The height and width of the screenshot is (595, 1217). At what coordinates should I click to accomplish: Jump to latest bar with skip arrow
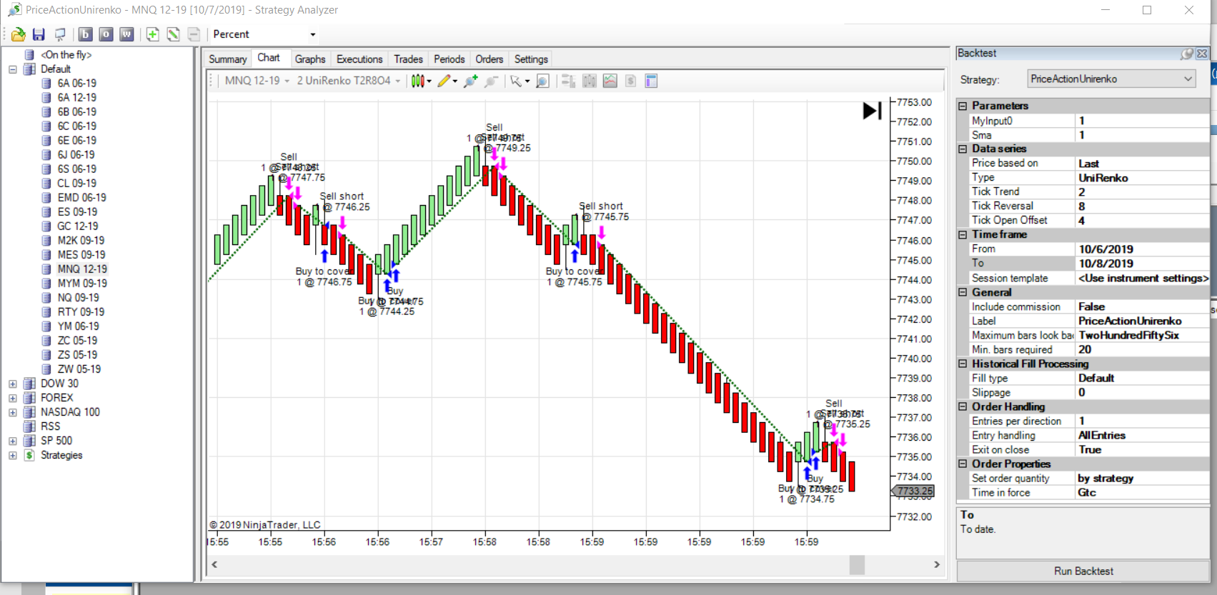click(872, 111)
